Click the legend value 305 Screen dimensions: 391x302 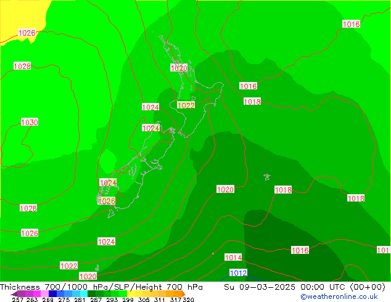pyautogui.click(x=143, y=300)
